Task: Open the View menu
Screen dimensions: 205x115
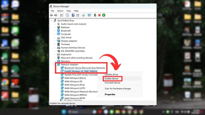Action: pos(69,11)
